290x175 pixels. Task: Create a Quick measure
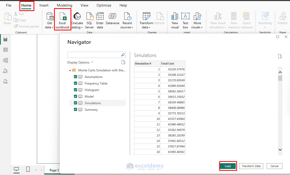pyautogui.click(x=246, y=20)
